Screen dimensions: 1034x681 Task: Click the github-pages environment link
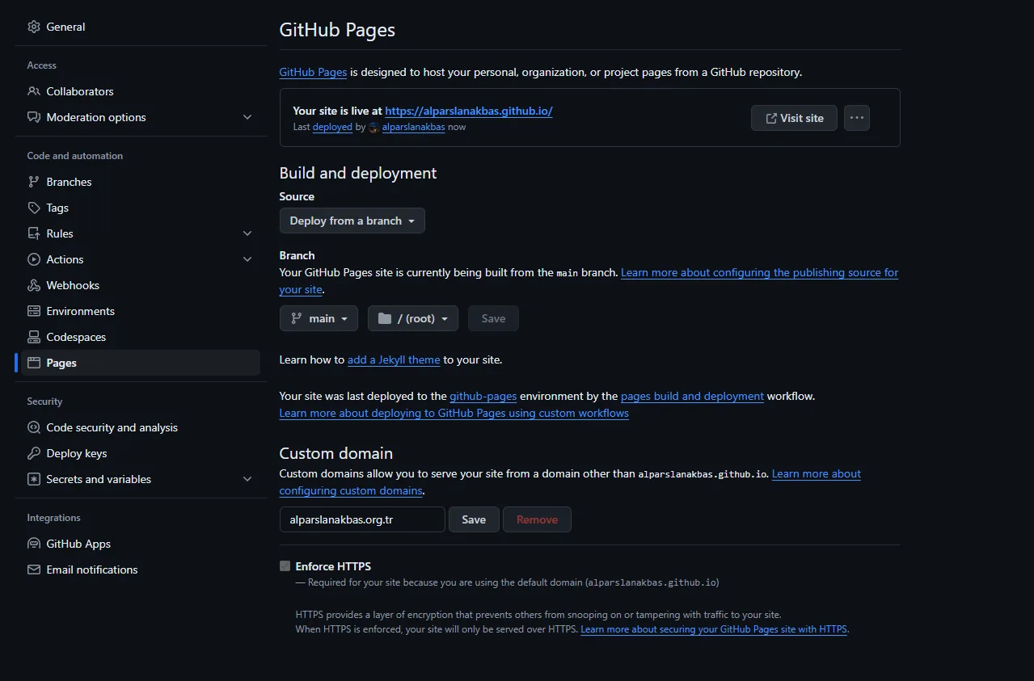pyautogui.click(x=483, y=396)
